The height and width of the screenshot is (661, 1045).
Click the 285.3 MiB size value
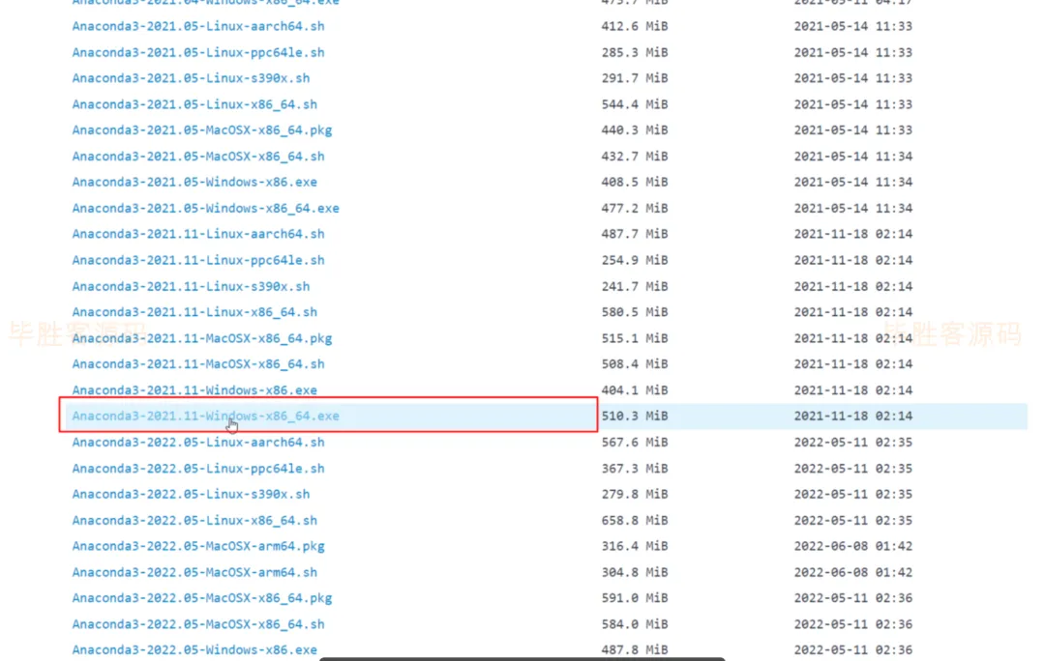(635, 52)
